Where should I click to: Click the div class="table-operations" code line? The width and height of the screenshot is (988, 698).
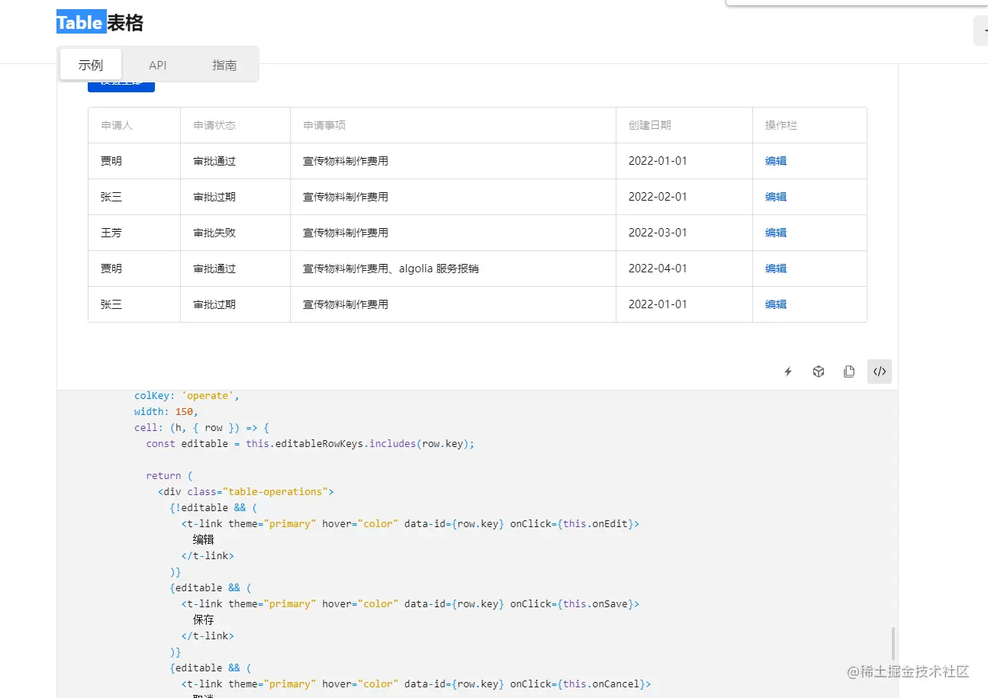(246, 491)
